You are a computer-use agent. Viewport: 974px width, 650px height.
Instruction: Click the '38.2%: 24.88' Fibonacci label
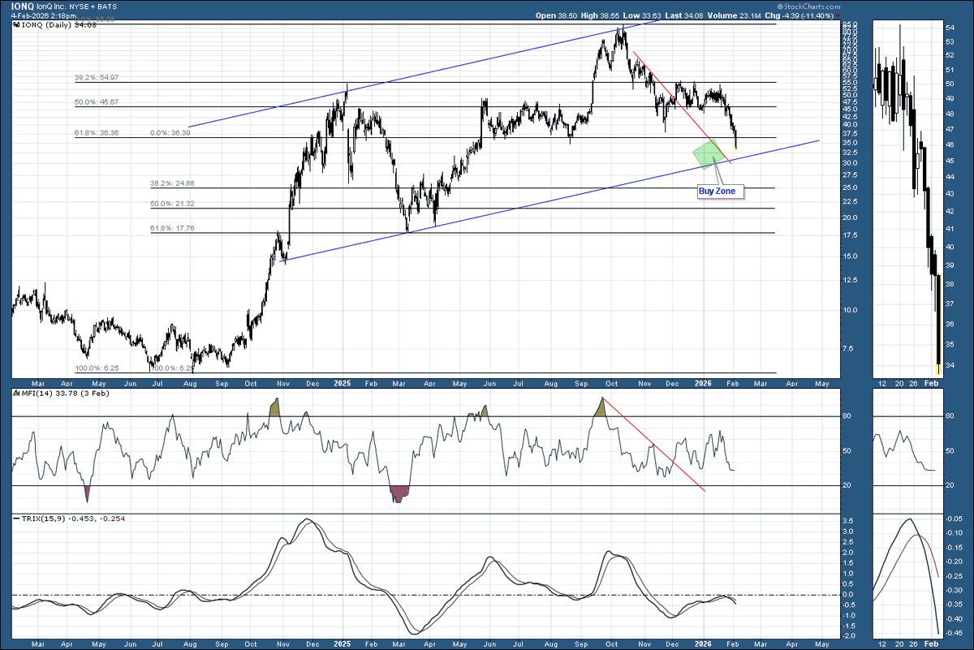pyautogui.click(x=172, y=183)
